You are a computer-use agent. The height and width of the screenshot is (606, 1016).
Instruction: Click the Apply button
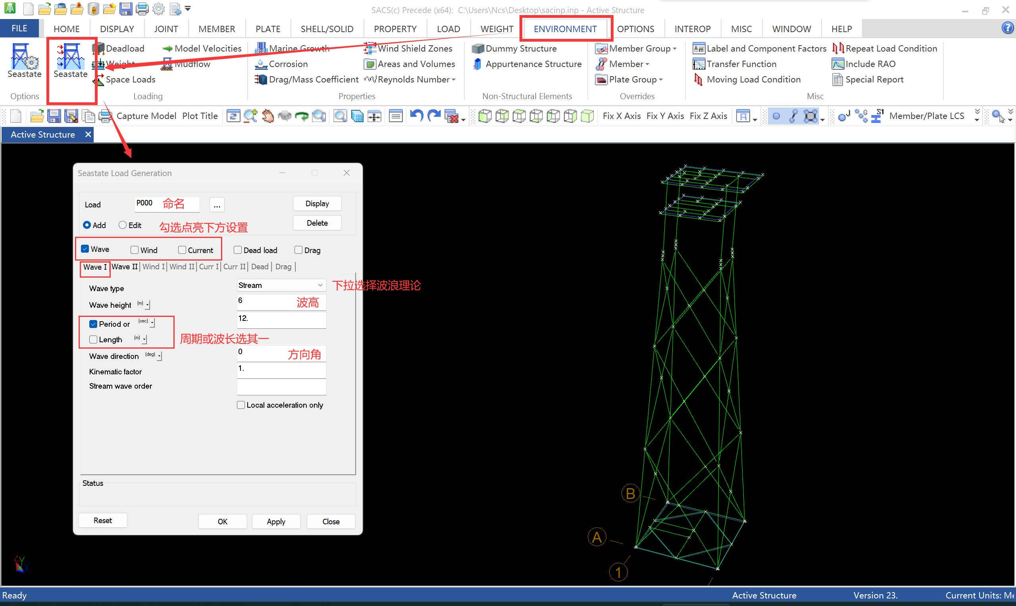(x=276, y=522)
